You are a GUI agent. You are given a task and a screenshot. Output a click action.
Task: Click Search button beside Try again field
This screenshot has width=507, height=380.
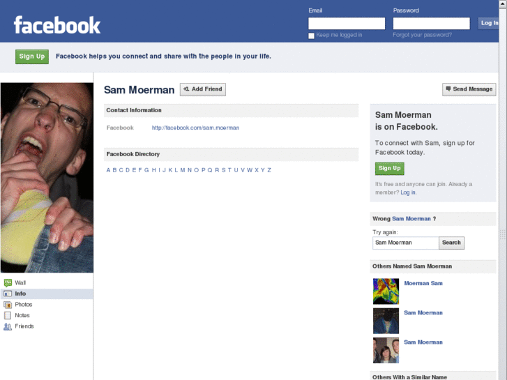451,243
